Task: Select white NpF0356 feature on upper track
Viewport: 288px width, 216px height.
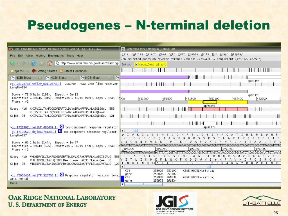Action: click(x=264, y=77)
